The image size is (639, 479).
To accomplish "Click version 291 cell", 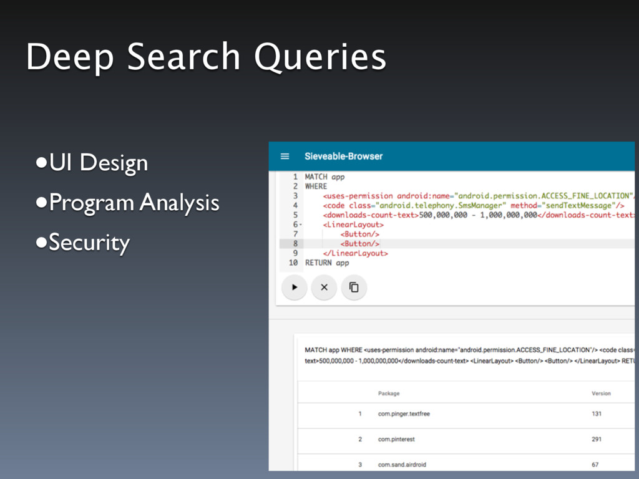I will point(597,439).
